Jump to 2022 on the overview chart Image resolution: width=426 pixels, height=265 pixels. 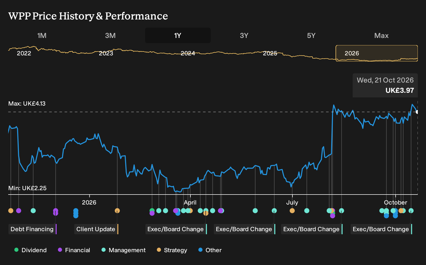[24, 53]
